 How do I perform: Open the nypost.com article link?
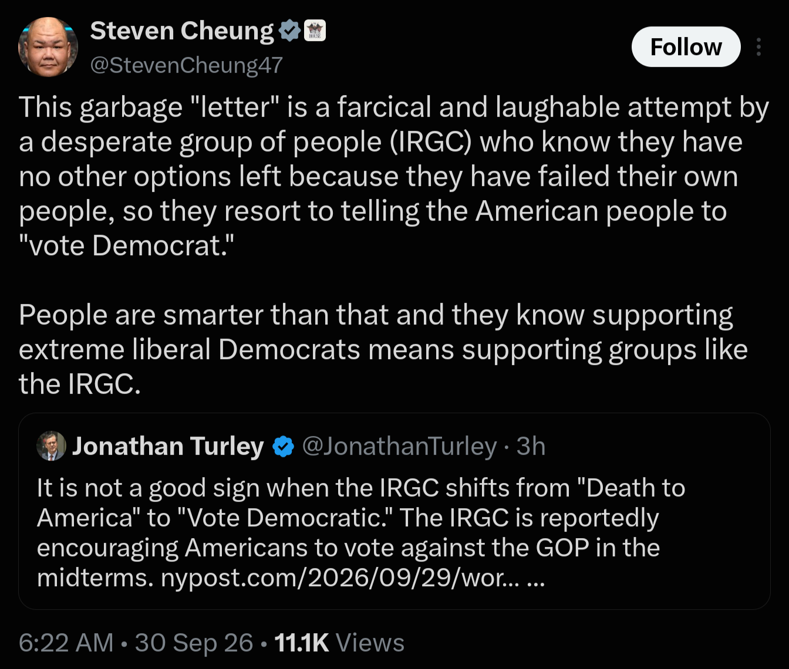(340, 578)
